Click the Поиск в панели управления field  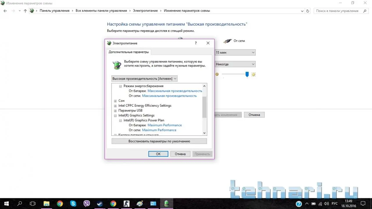coord(341,11)
